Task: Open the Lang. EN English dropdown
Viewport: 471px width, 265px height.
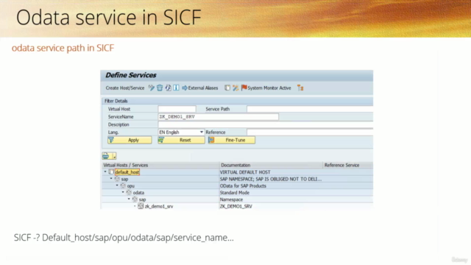Action: (181, 132)
